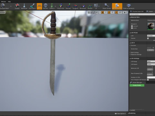Open the LOD Import dropdown

pyautogui.click(x=151, y=64)
